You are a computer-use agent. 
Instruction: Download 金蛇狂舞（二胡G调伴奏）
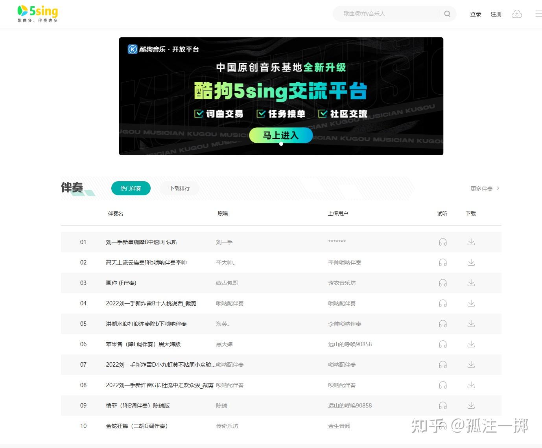tap(471, 426)
